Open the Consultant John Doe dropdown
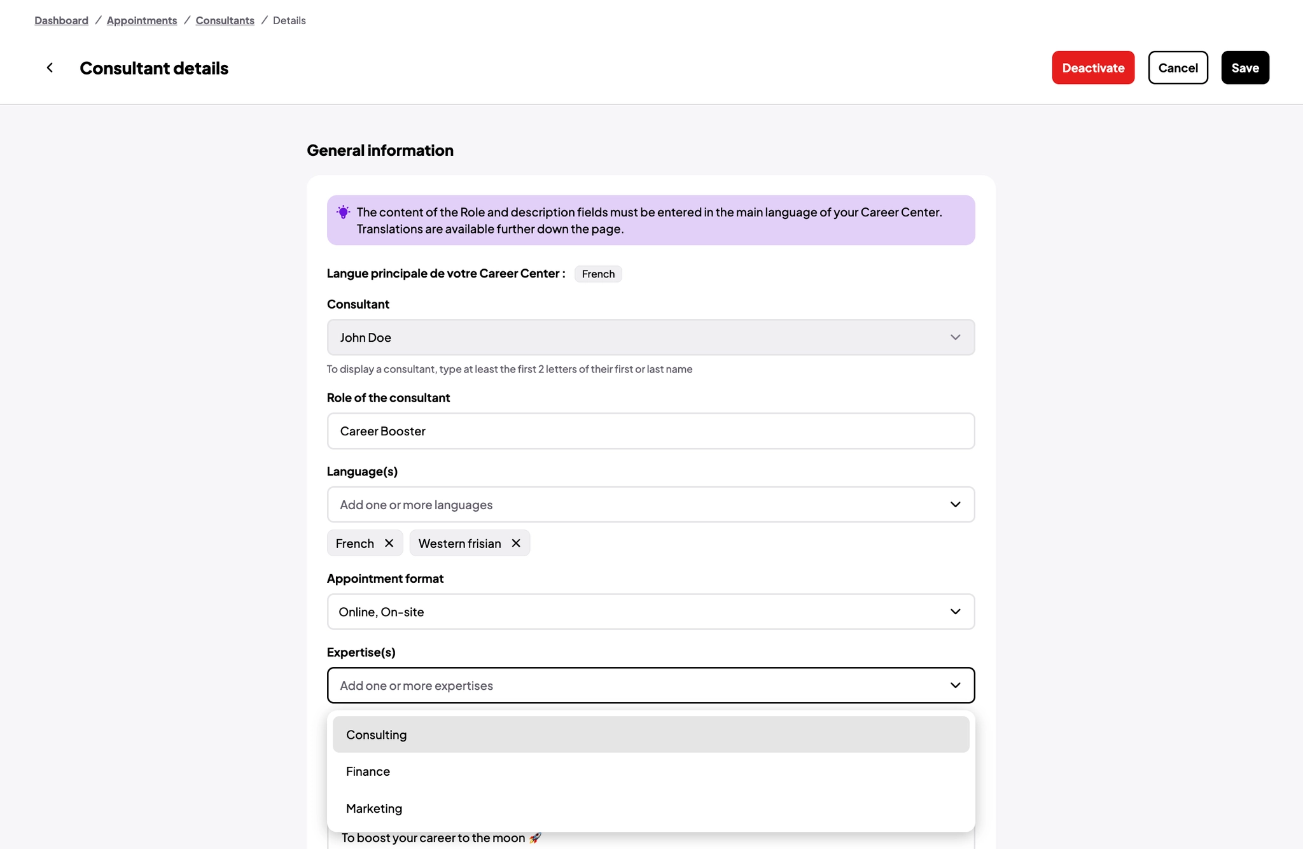This screenshot has width=1303, height=849. (x=651, y=337)
